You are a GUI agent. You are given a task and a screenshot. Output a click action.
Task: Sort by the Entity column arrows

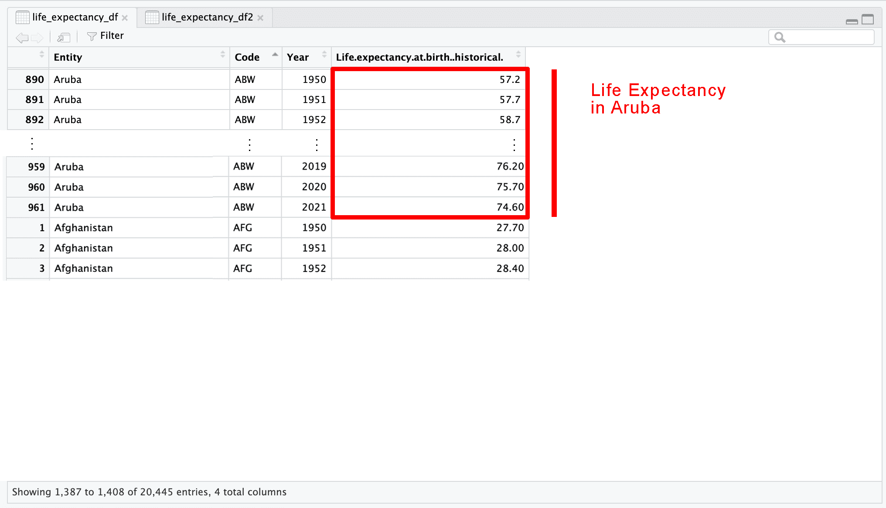coord(223,54)
